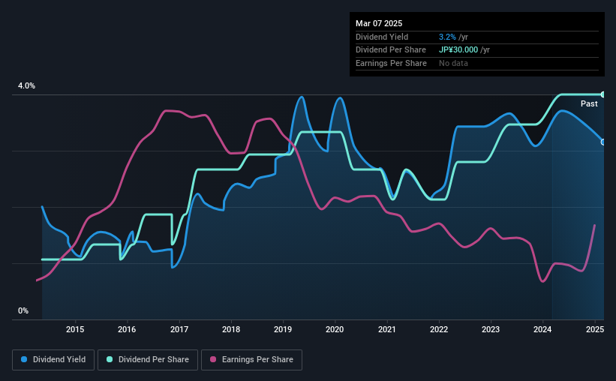Click the 4.0% y-axis label
This screenshot has width=616, height=381.
tap(27, 85)
